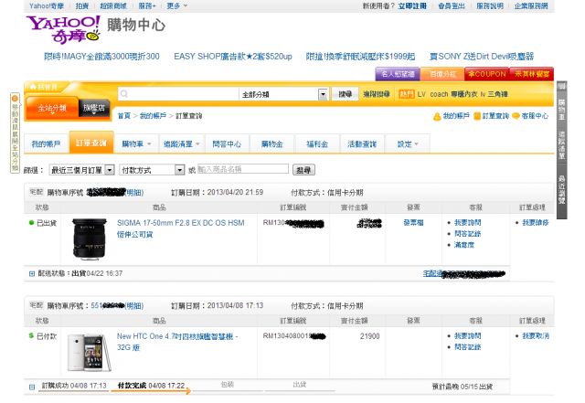Open the 活動查詢 tab
585x403 pixels.
pyautogui.click(x=362, y=144)
